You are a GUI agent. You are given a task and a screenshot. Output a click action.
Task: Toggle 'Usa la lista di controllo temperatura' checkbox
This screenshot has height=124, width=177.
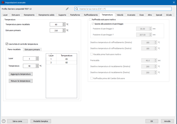(7, 44)
